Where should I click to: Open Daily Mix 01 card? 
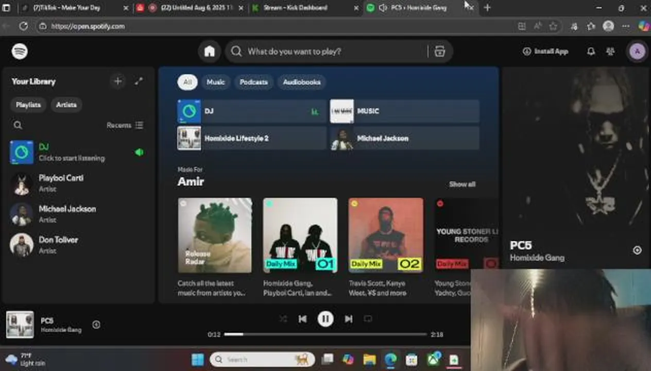click(300, 246)
